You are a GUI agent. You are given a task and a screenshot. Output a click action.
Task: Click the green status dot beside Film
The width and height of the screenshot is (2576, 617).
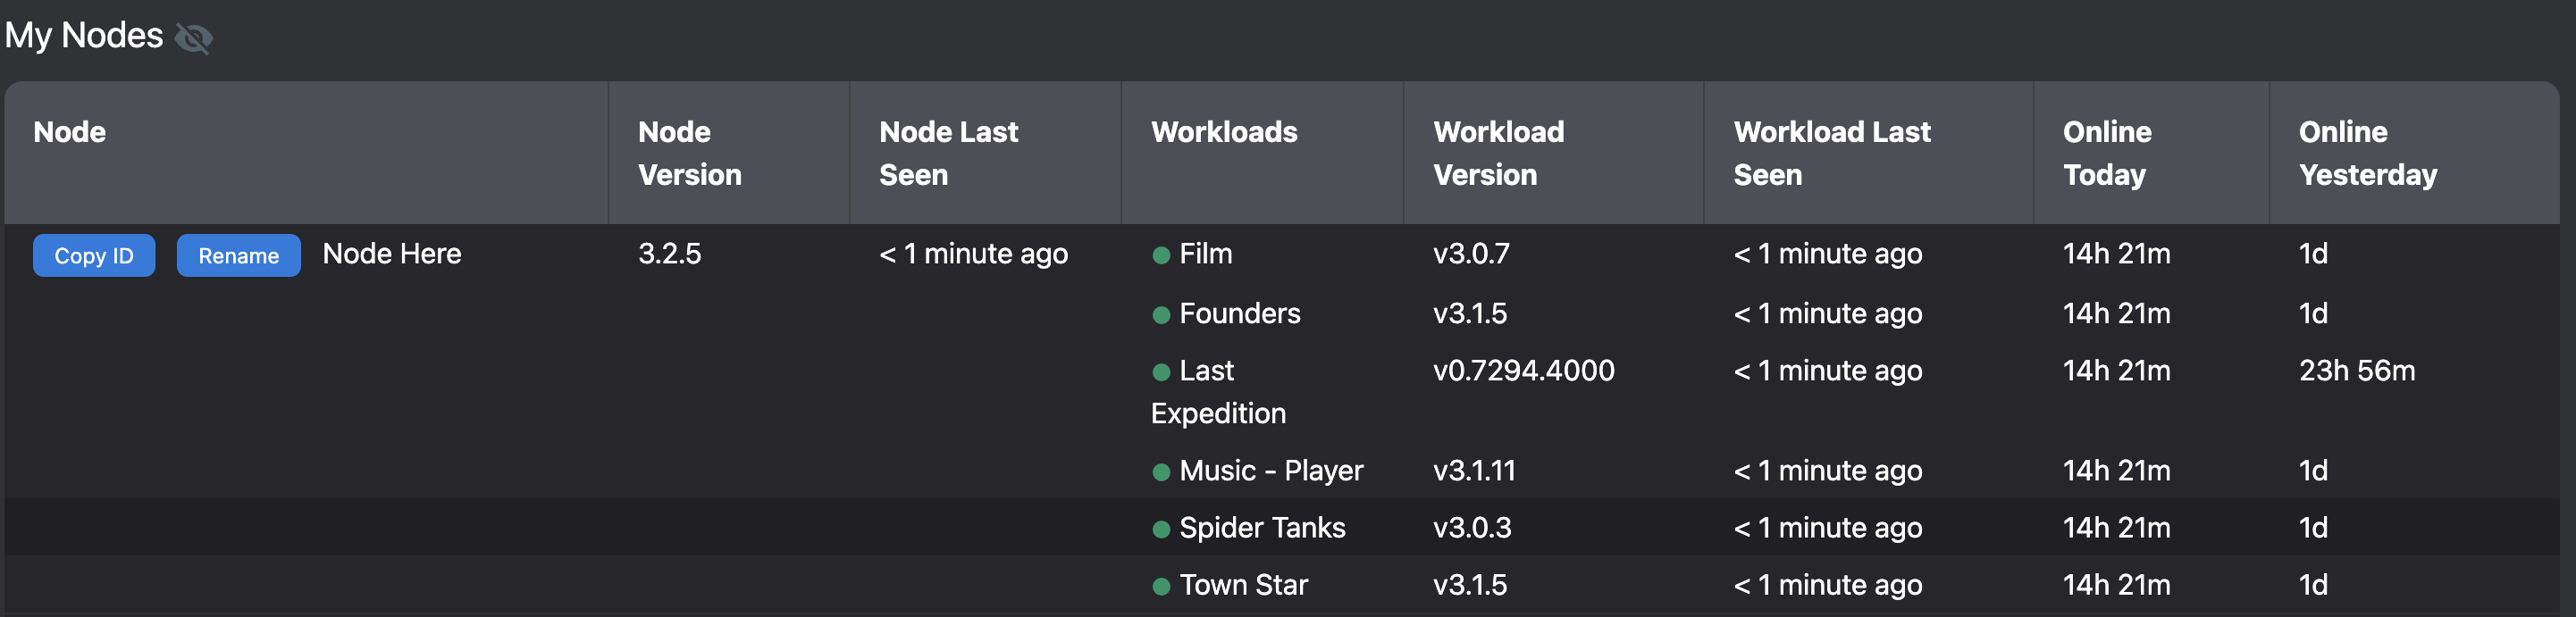click(x=1161, y=256)
